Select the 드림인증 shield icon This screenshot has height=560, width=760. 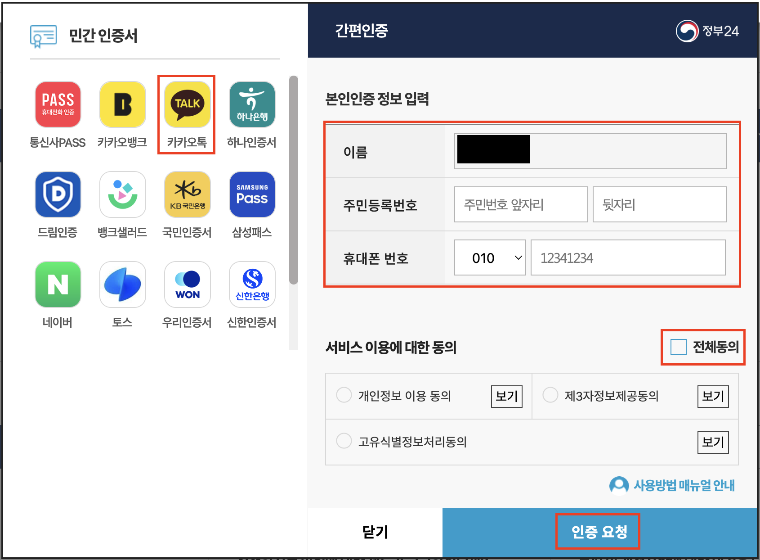point(58,194)
